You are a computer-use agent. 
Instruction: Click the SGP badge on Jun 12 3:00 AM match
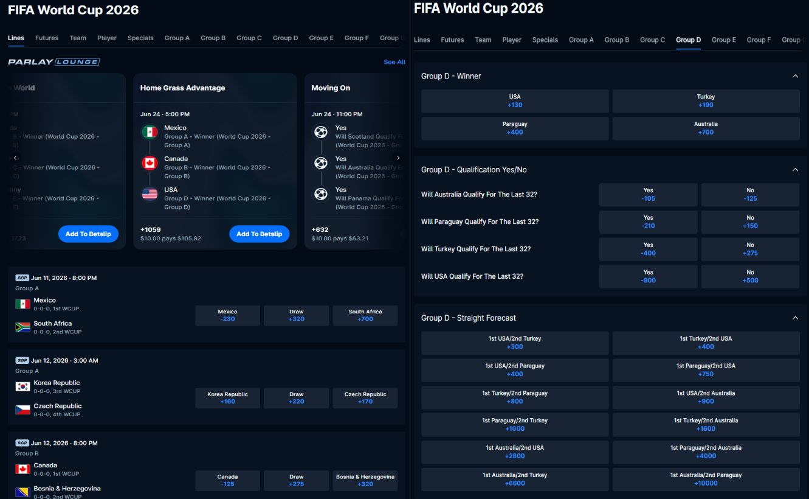click(22, 361)
